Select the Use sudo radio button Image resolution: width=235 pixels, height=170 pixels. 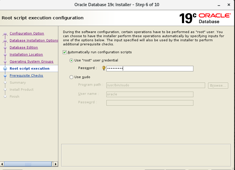click(71, 77)
